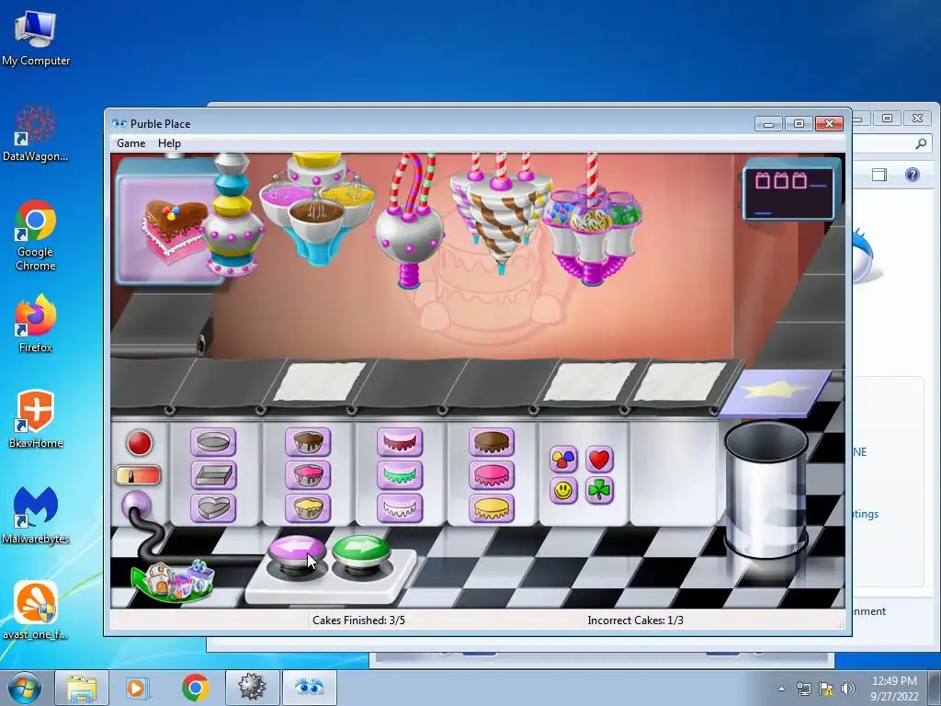Open Windows Media Player from taskbar
This screenshot has width=941, height=706.
[136, 688]
